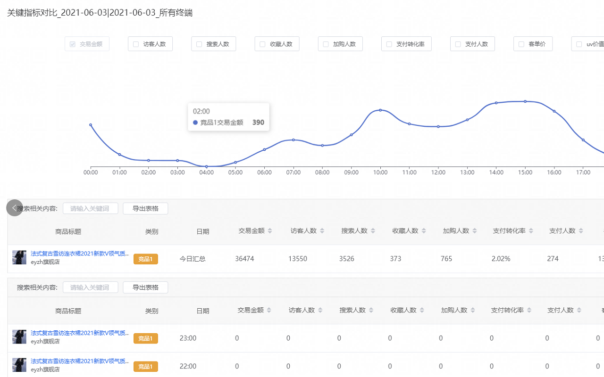Sort hourly table by 收藏人数 column

(422, 311)
